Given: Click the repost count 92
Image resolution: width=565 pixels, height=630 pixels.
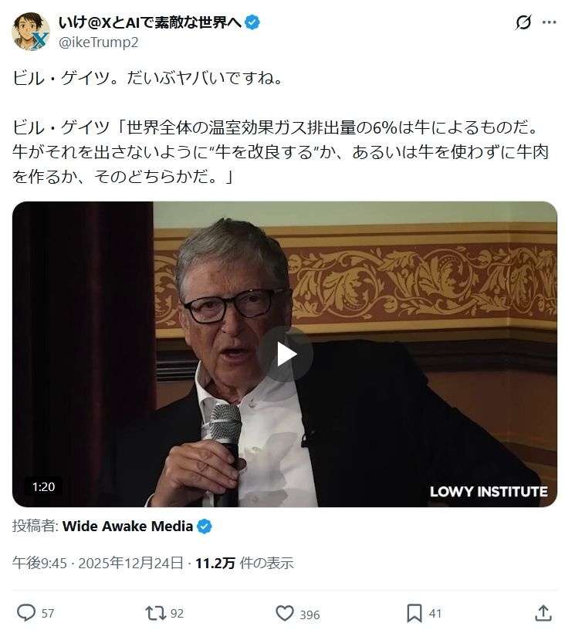Looking at the screenshot, I should tap(177, 614).
